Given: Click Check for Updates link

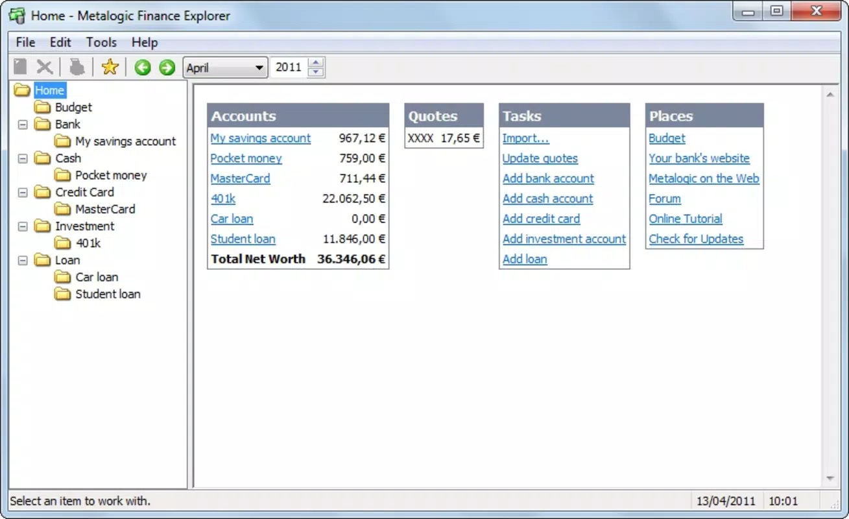Looking at the screenshot, I should pyautogui.click(x=697, y=239).
